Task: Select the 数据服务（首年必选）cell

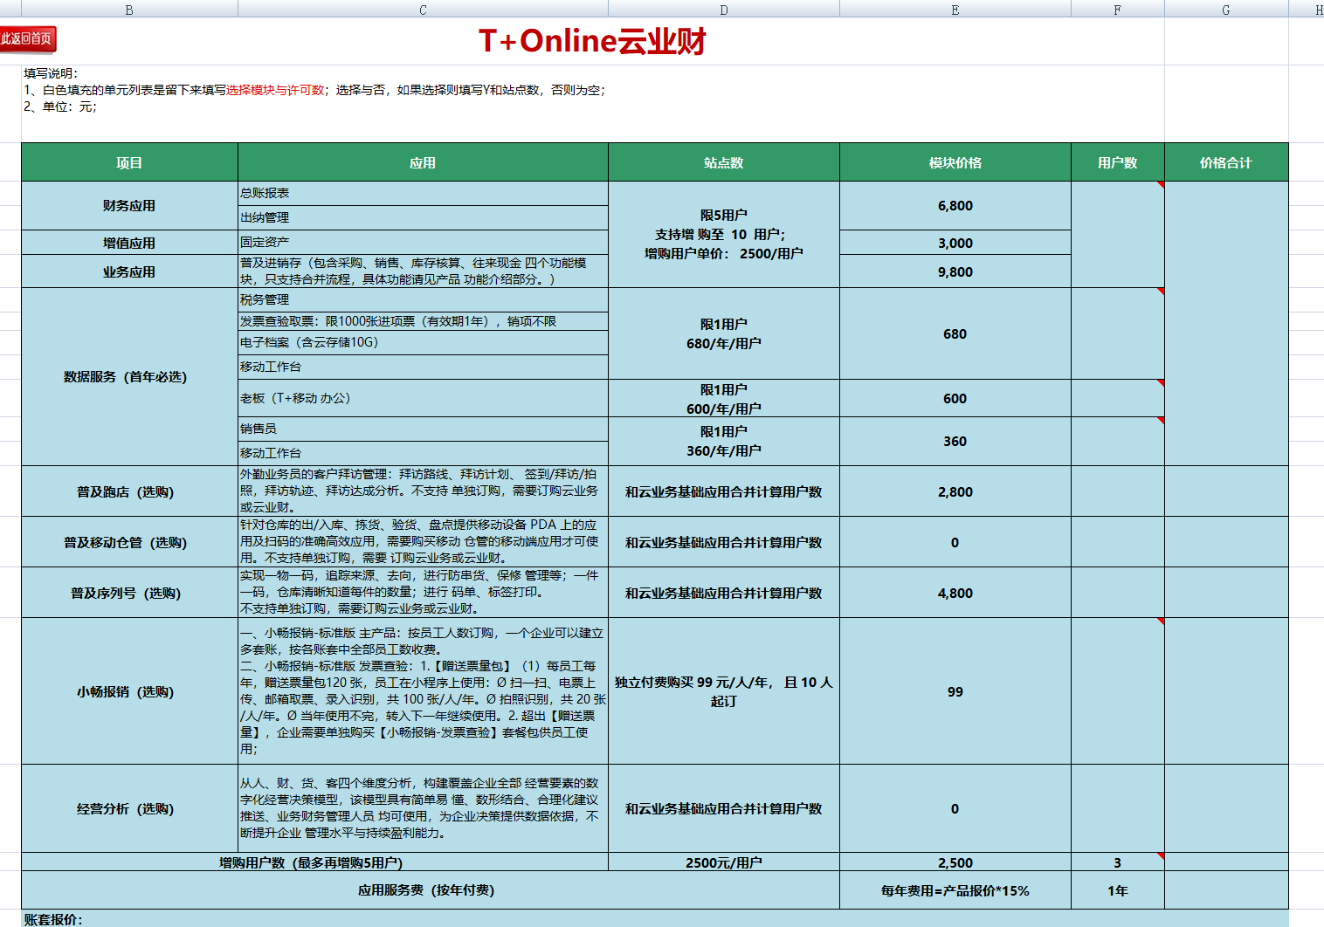Action: [129, 377]
